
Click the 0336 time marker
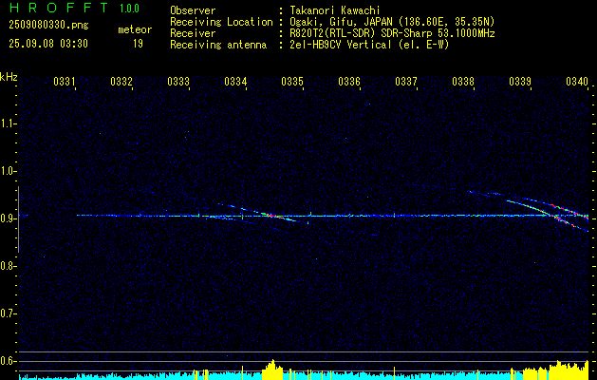[x=349, y=81]
